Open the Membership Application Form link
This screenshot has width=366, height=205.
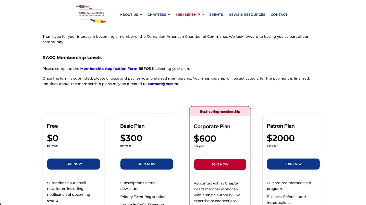click(x=109, y=69)
